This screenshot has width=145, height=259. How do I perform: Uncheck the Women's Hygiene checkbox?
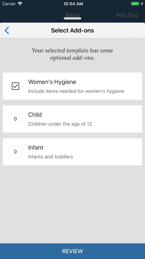[15, 86]
